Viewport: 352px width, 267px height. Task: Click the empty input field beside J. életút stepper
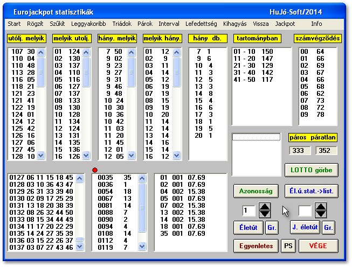[x=305, y=210]
